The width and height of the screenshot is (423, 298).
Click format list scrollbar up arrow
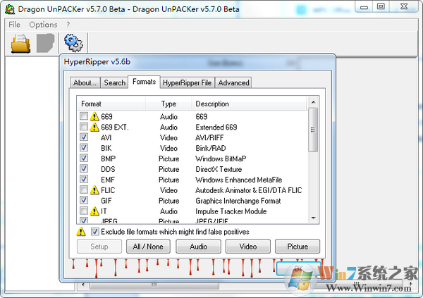pos(313,102)
